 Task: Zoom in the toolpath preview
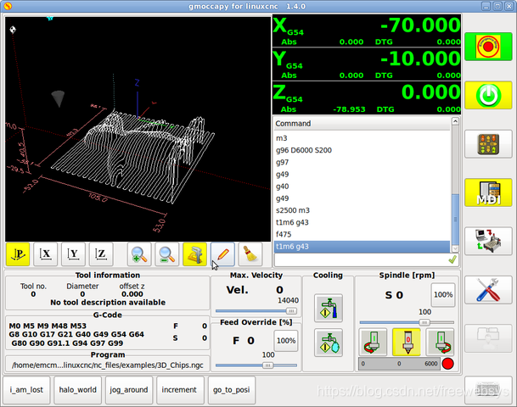(x=139, y=254)
